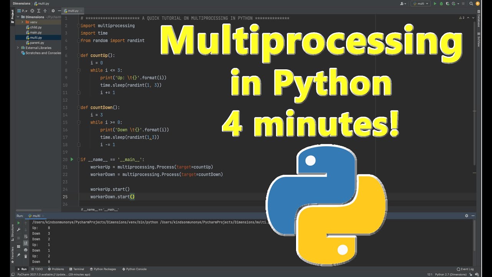Toggle the Database tool window on right edge

pos(479,18)
